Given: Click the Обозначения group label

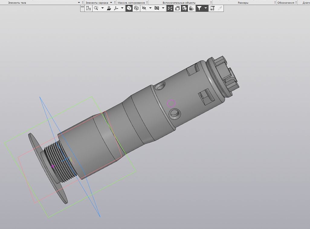Looking at the screenshot, I should (x=286, y=3).
